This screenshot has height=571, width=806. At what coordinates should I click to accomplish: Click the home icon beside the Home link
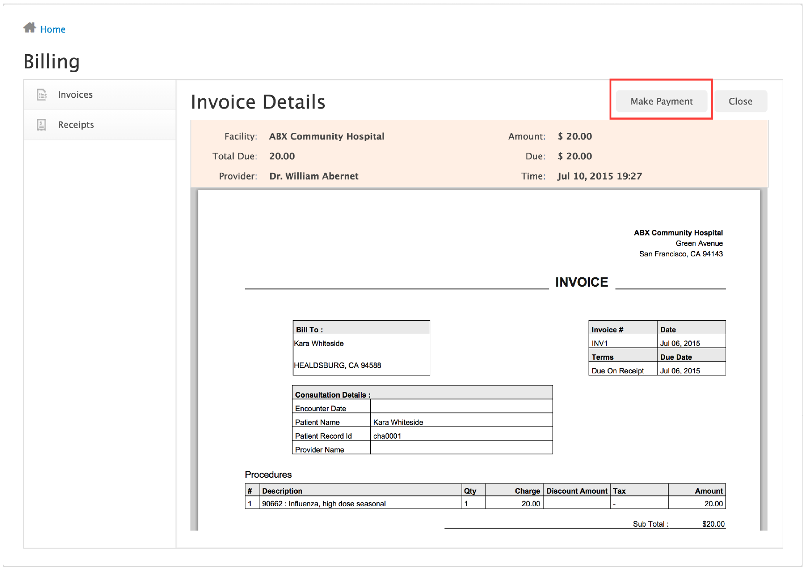click(30, 28)
